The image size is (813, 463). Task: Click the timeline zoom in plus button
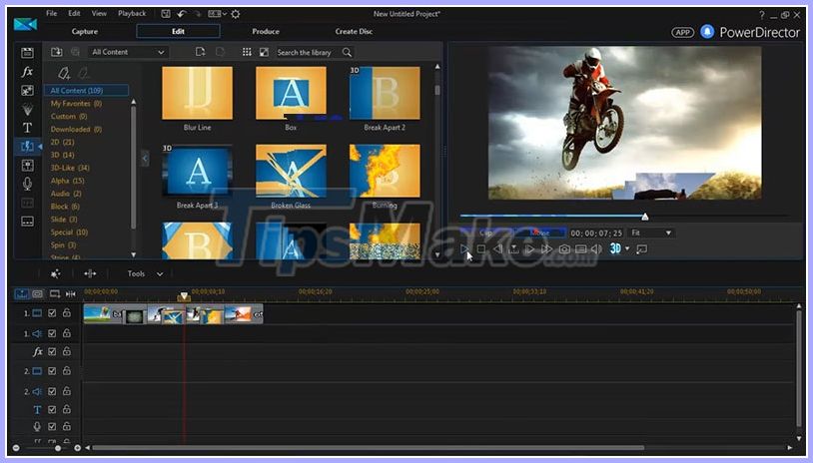(x=77, y=448)
